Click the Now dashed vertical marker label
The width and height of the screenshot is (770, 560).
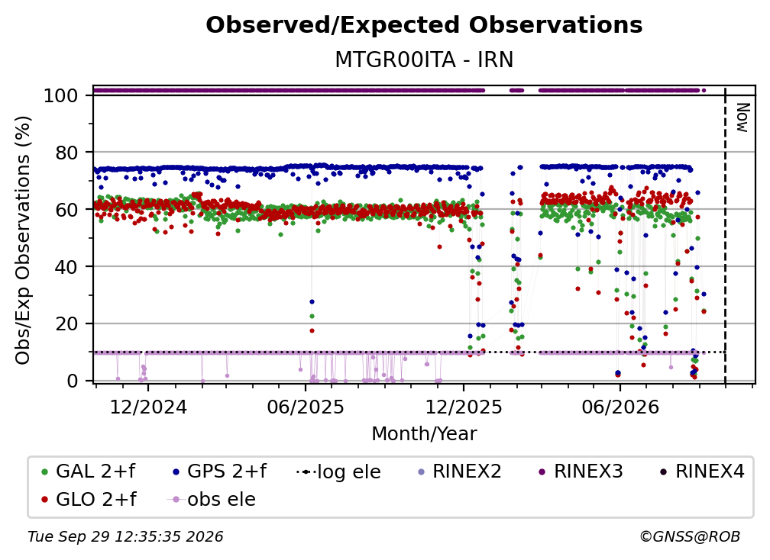coord(742,117)
